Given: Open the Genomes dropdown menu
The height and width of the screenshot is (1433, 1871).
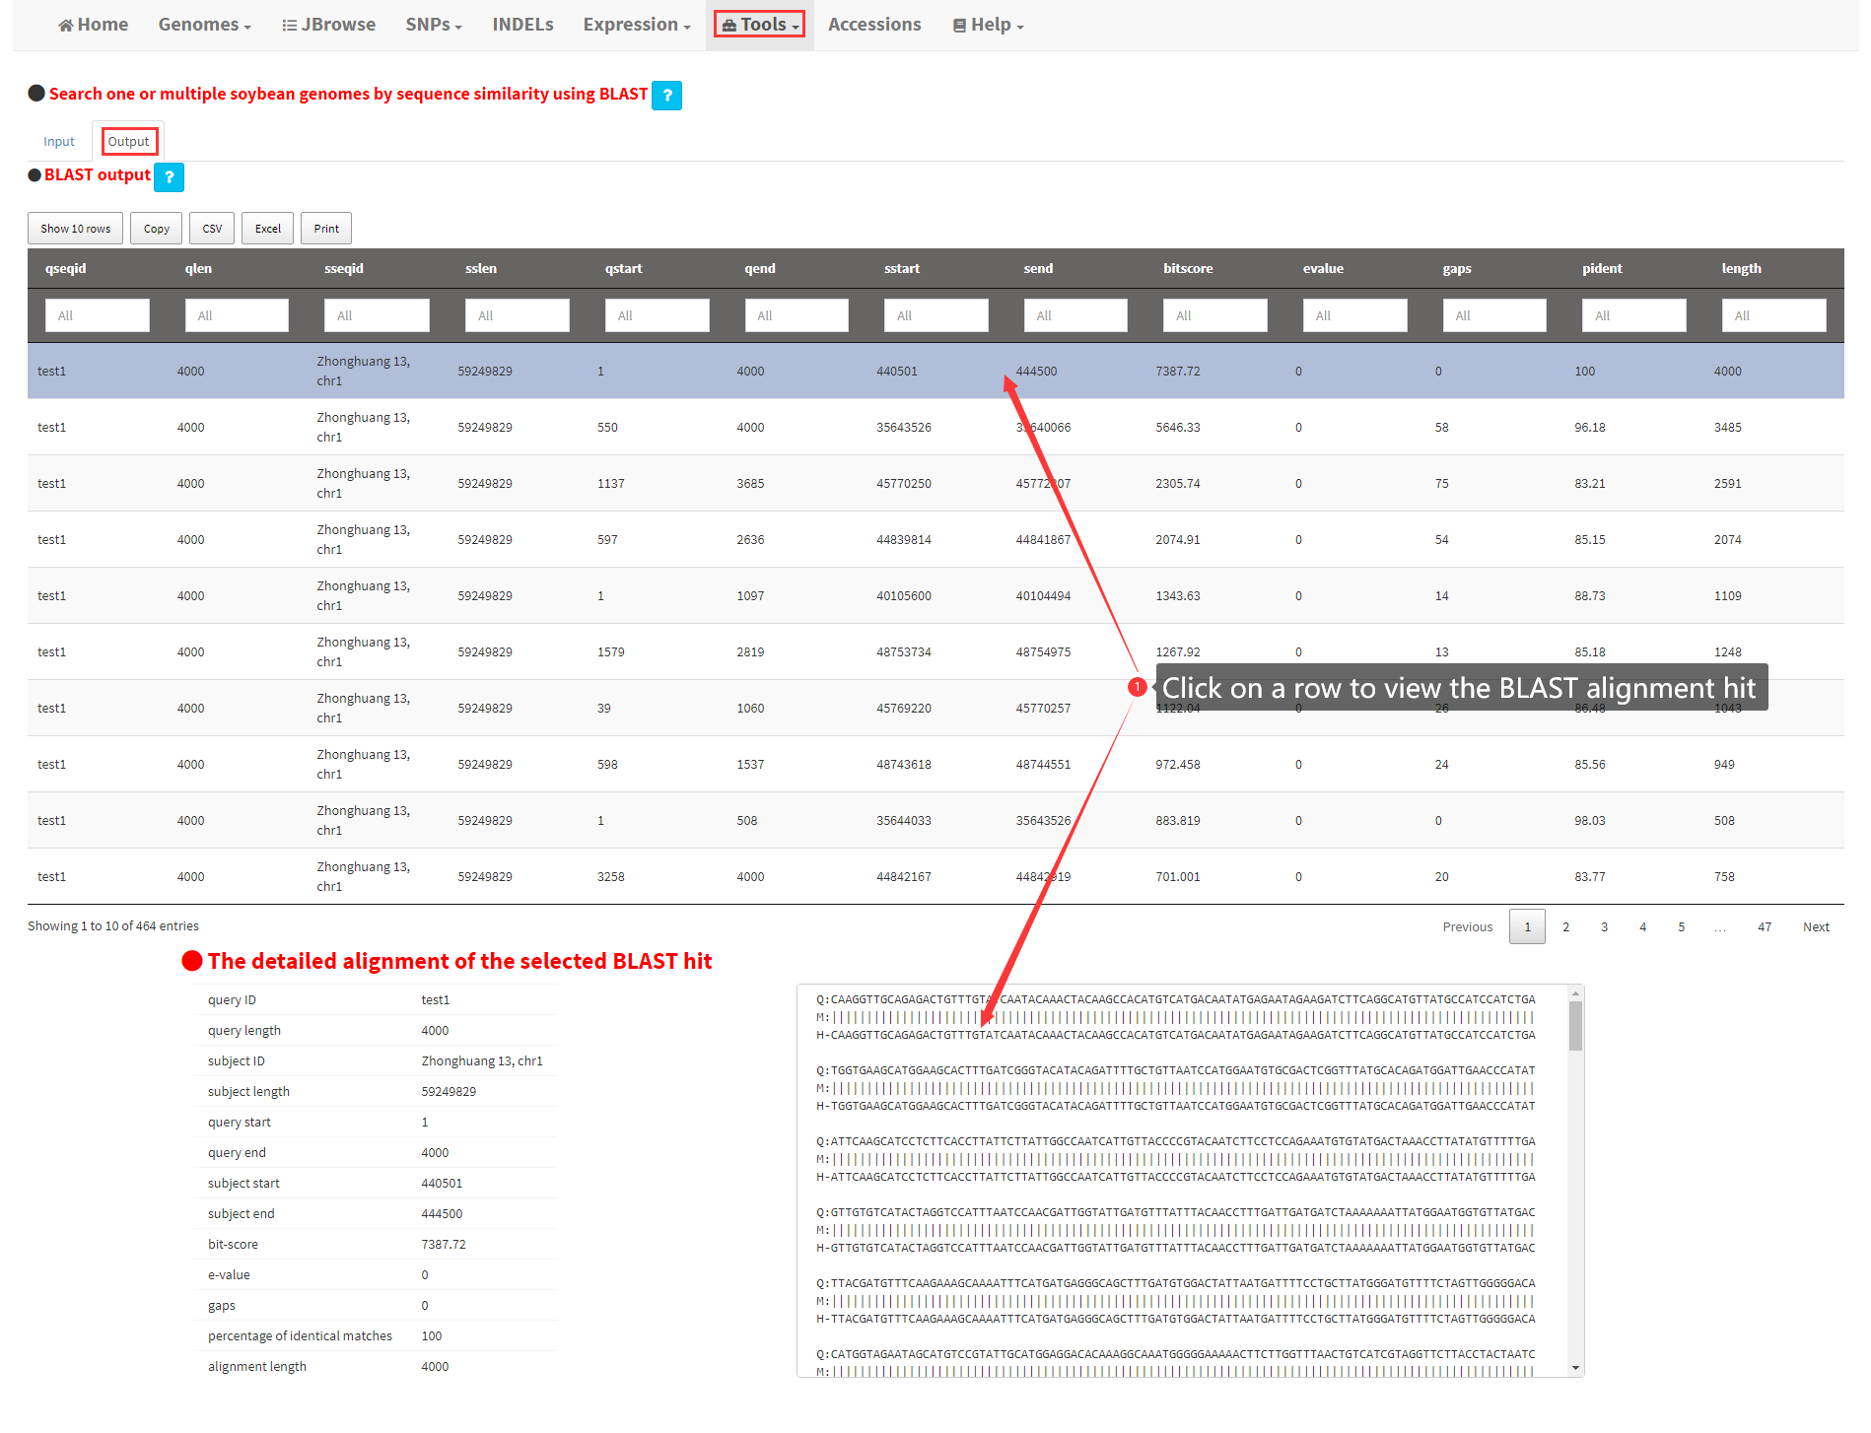Looking at the screenshot, I should point(204,25).
